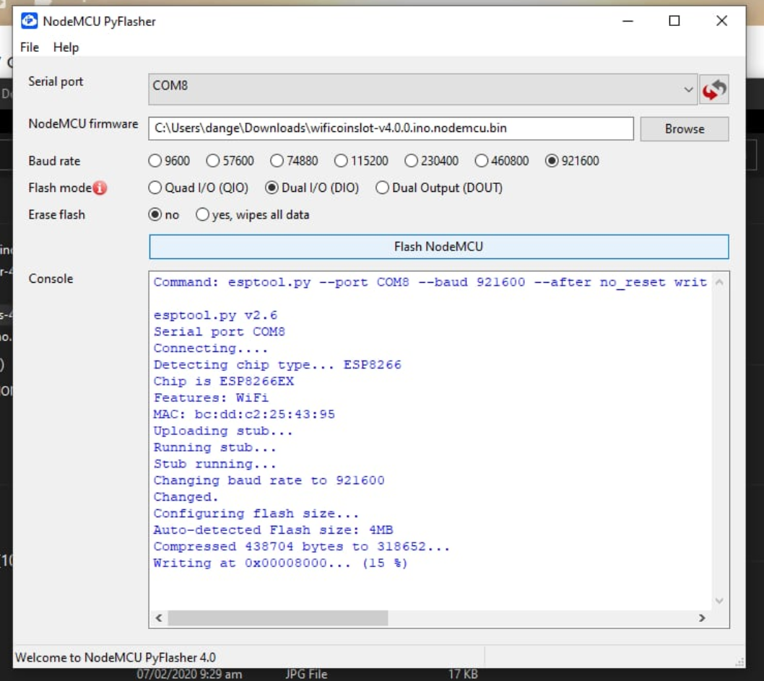
Task: Open the Help menu
Action: point(66,48)
